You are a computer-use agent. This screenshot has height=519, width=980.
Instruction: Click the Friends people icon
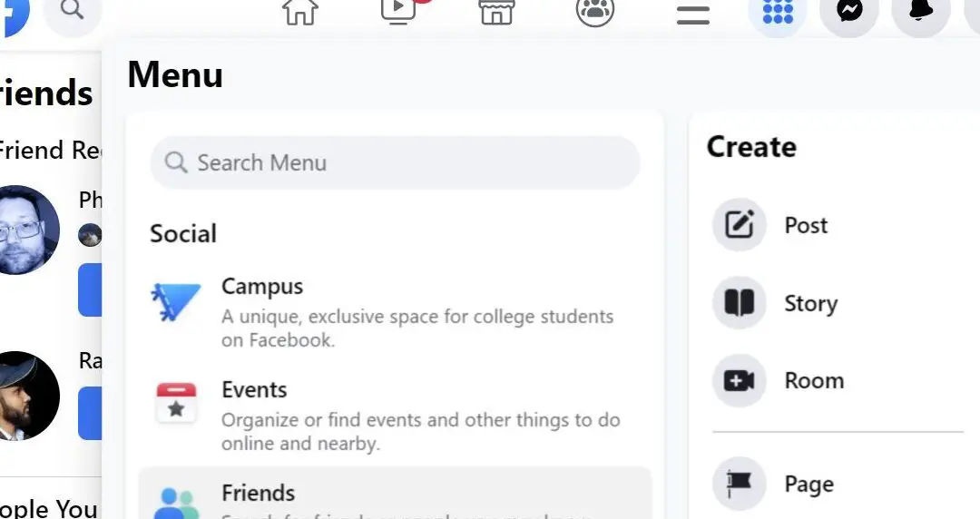pyautogui.click(x=176, y=504)
